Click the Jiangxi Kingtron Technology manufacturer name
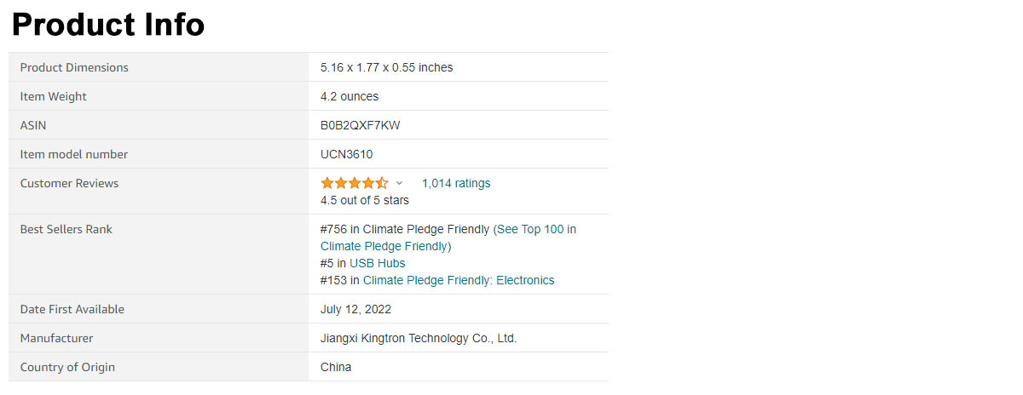 (x=419, y=338)
